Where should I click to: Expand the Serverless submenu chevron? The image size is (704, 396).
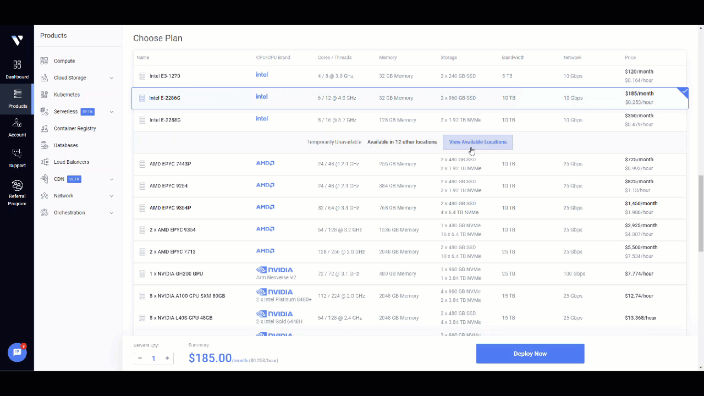click(112, 112)
